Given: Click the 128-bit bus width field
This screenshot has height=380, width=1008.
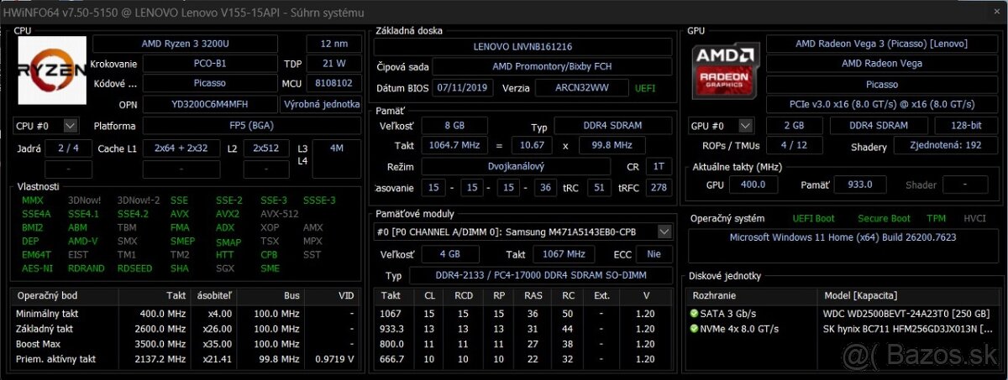Looking at the screenshot, I should (966, 126).
